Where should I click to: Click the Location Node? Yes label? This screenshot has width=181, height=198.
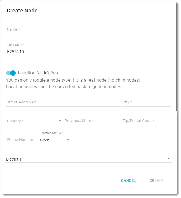coord(38,73)
